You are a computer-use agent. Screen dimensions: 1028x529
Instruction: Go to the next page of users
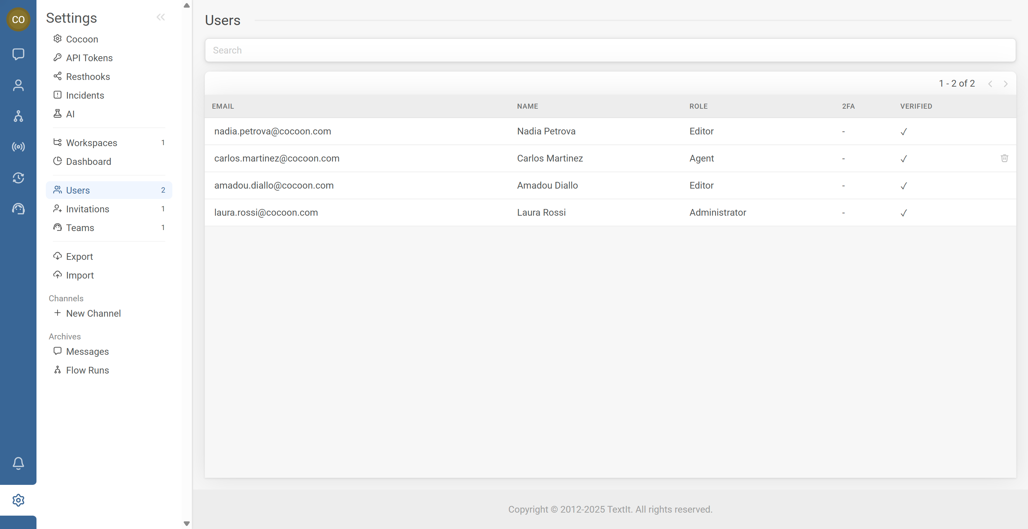tap(1005, 84)
